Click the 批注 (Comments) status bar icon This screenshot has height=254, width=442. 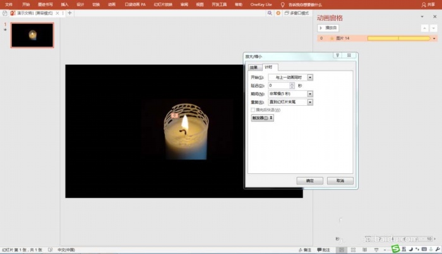[324, 250]
